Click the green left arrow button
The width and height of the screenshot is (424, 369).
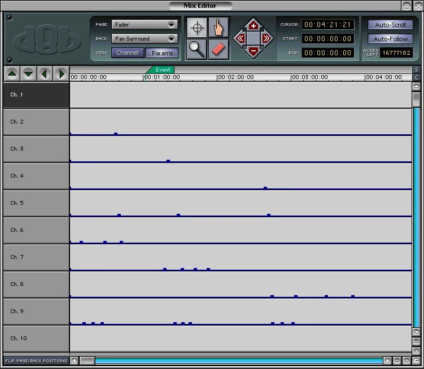tap(45, 73)
